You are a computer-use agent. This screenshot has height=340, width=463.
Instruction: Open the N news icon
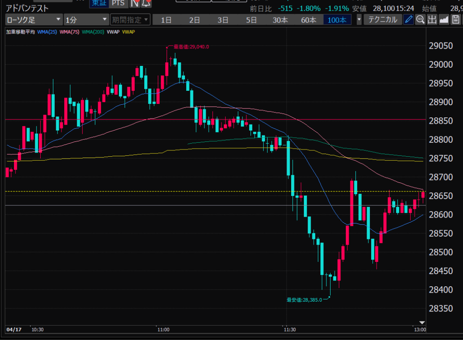(x=135, y=3)
